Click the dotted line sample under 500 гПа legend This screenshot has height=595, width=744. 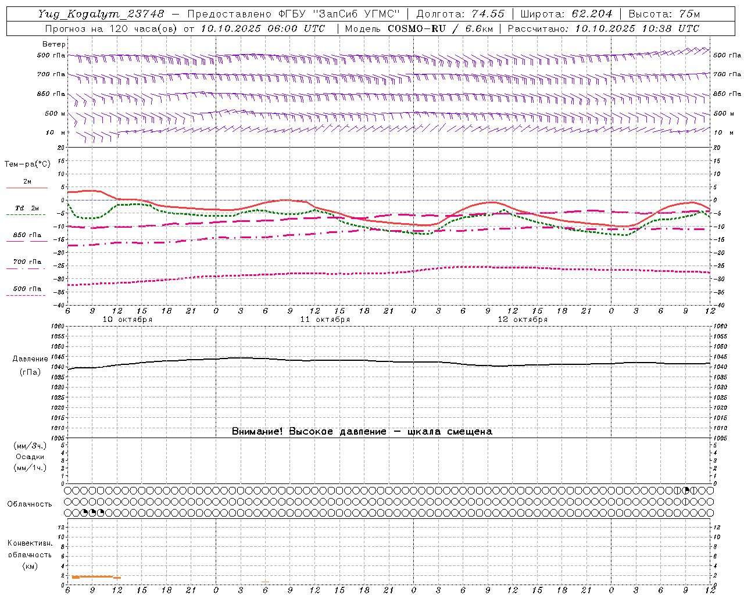tap(26, 295)
